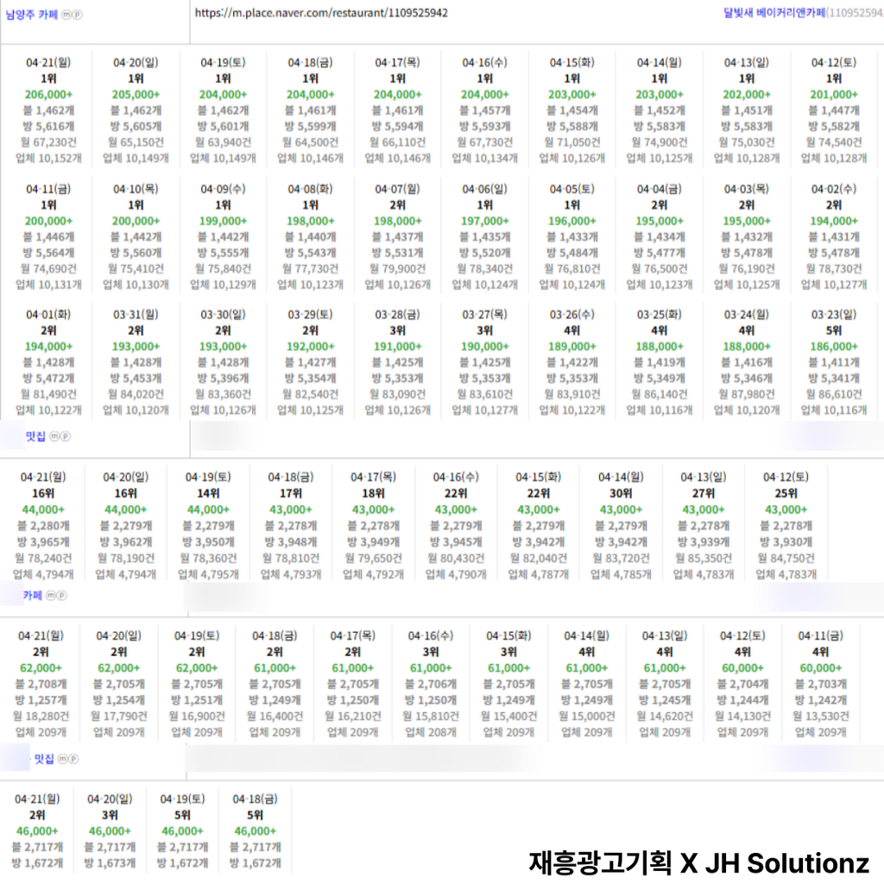This screenshot has width=884, height=884.
Task: Select the 186,000+ value
Action: 834,347
